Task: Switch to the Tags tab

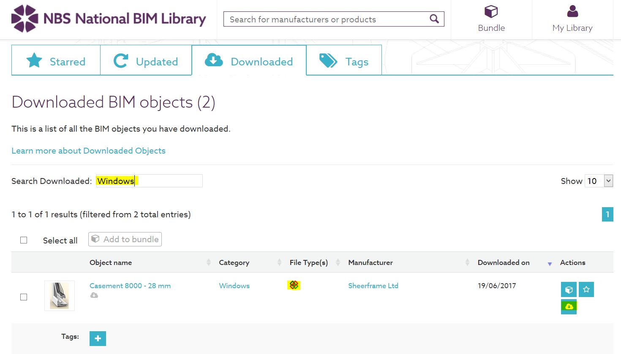Action: [344, 62]
